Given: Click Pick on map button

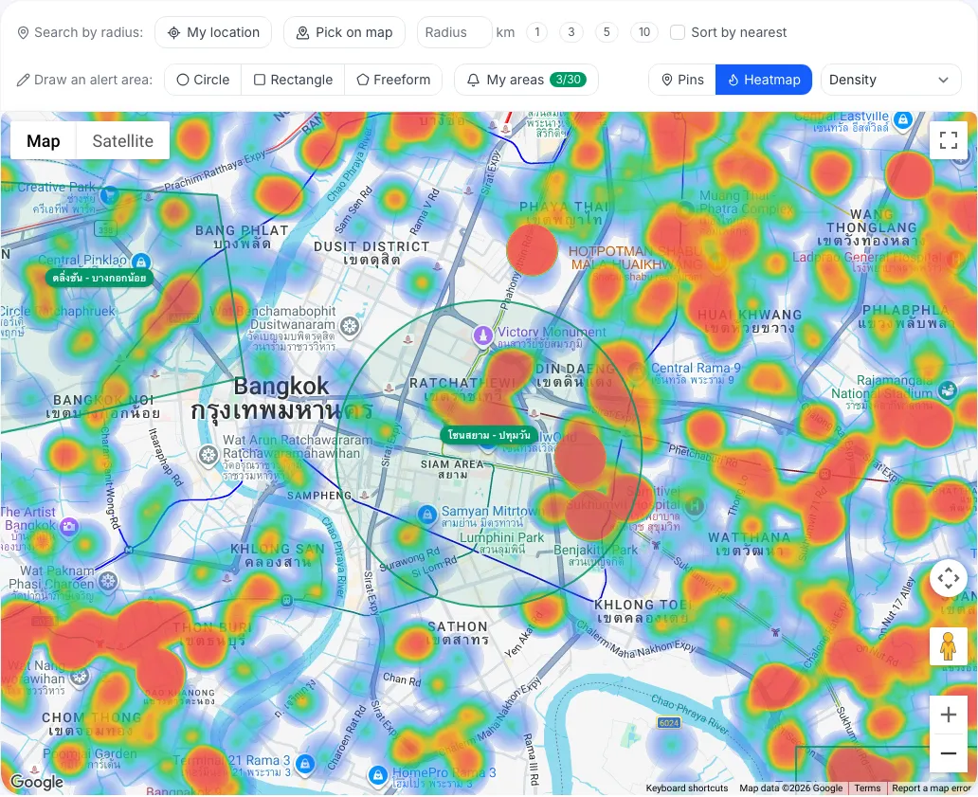Looking at the screenshot, I should [x=344, y=32].
